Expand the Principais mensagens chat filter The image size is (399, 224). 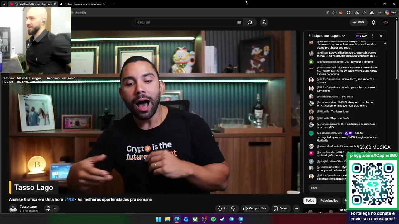point(327,36)
